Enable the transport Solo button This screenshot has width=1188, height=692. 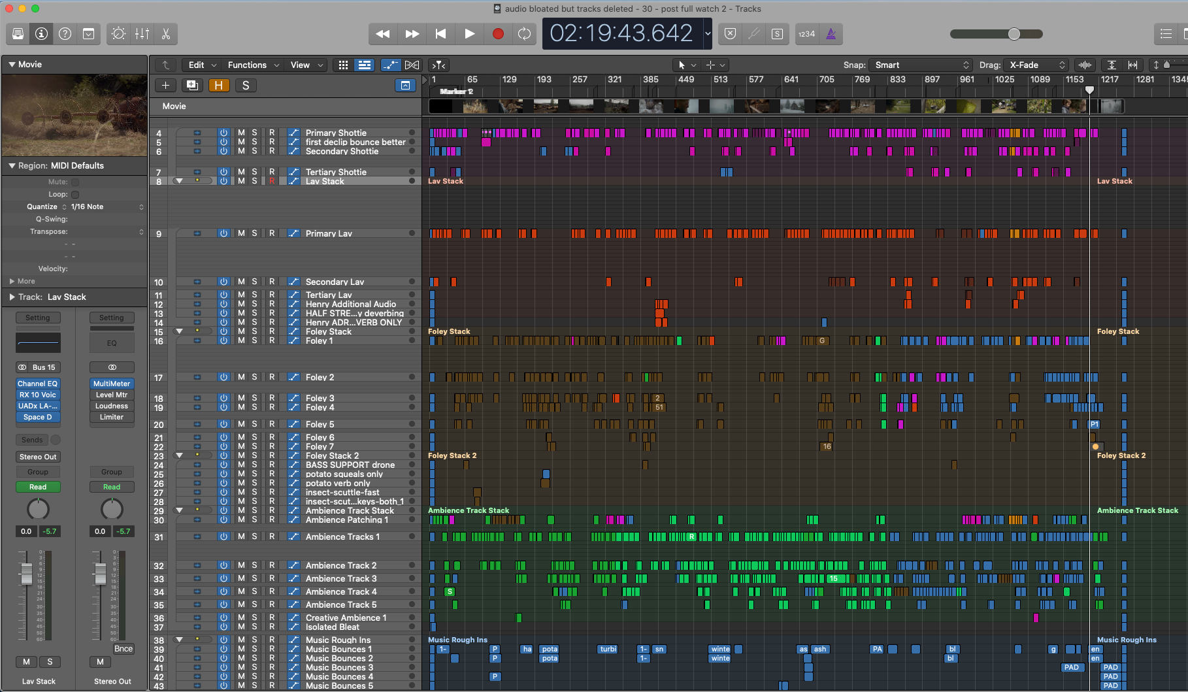coord(777,34)
